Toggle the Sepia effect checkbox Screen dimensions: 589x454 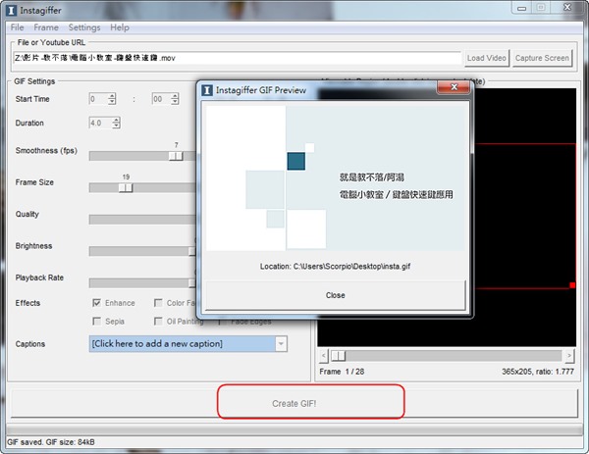(x=96, y=322)
